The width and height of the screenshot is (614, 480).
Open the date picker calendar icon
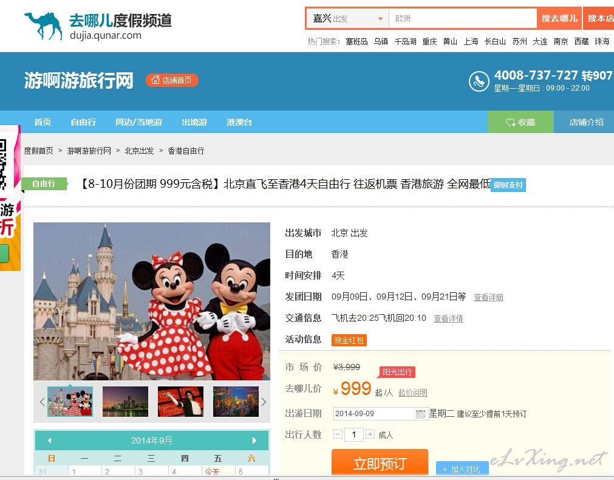(x=420, y=414)
